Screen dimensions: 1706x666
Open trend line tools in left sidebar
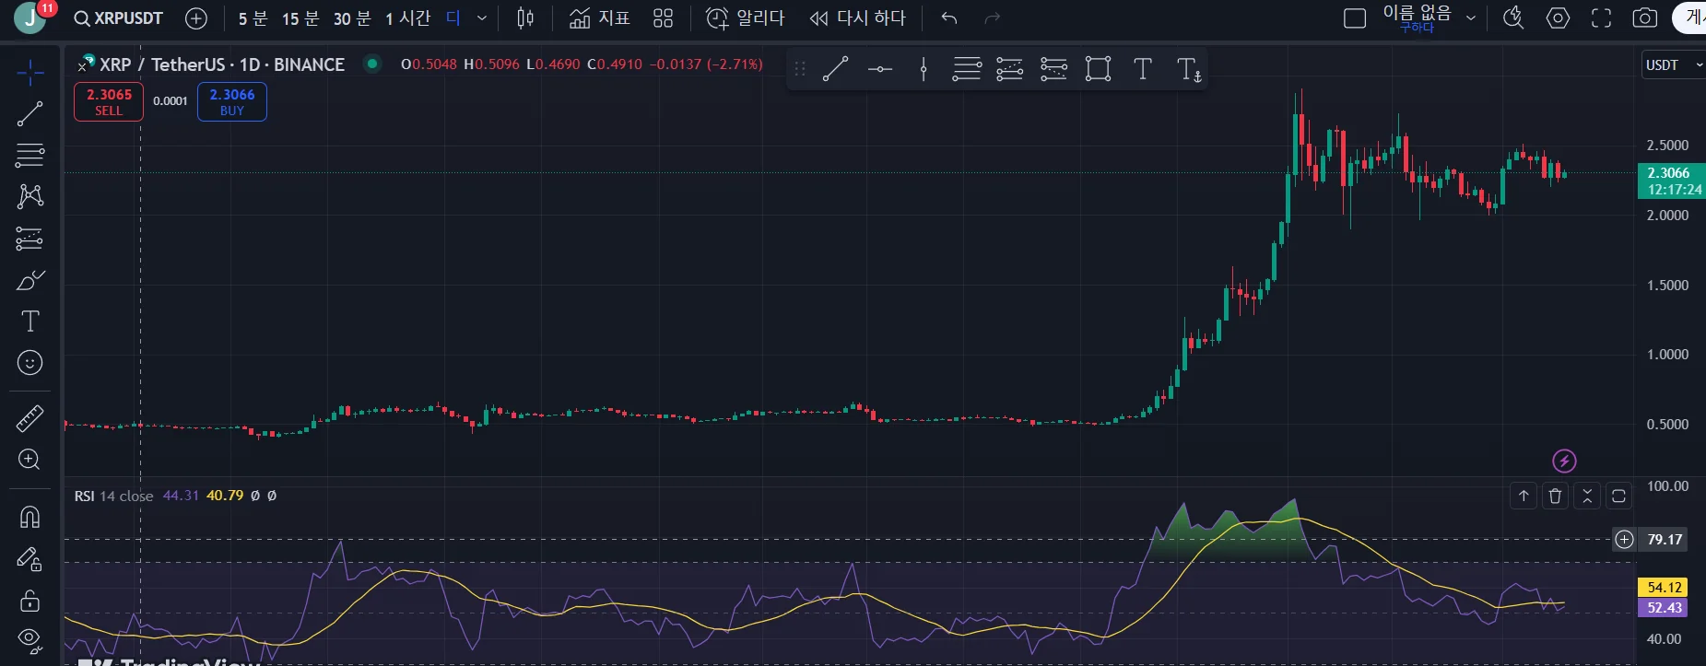click(29, 113)
